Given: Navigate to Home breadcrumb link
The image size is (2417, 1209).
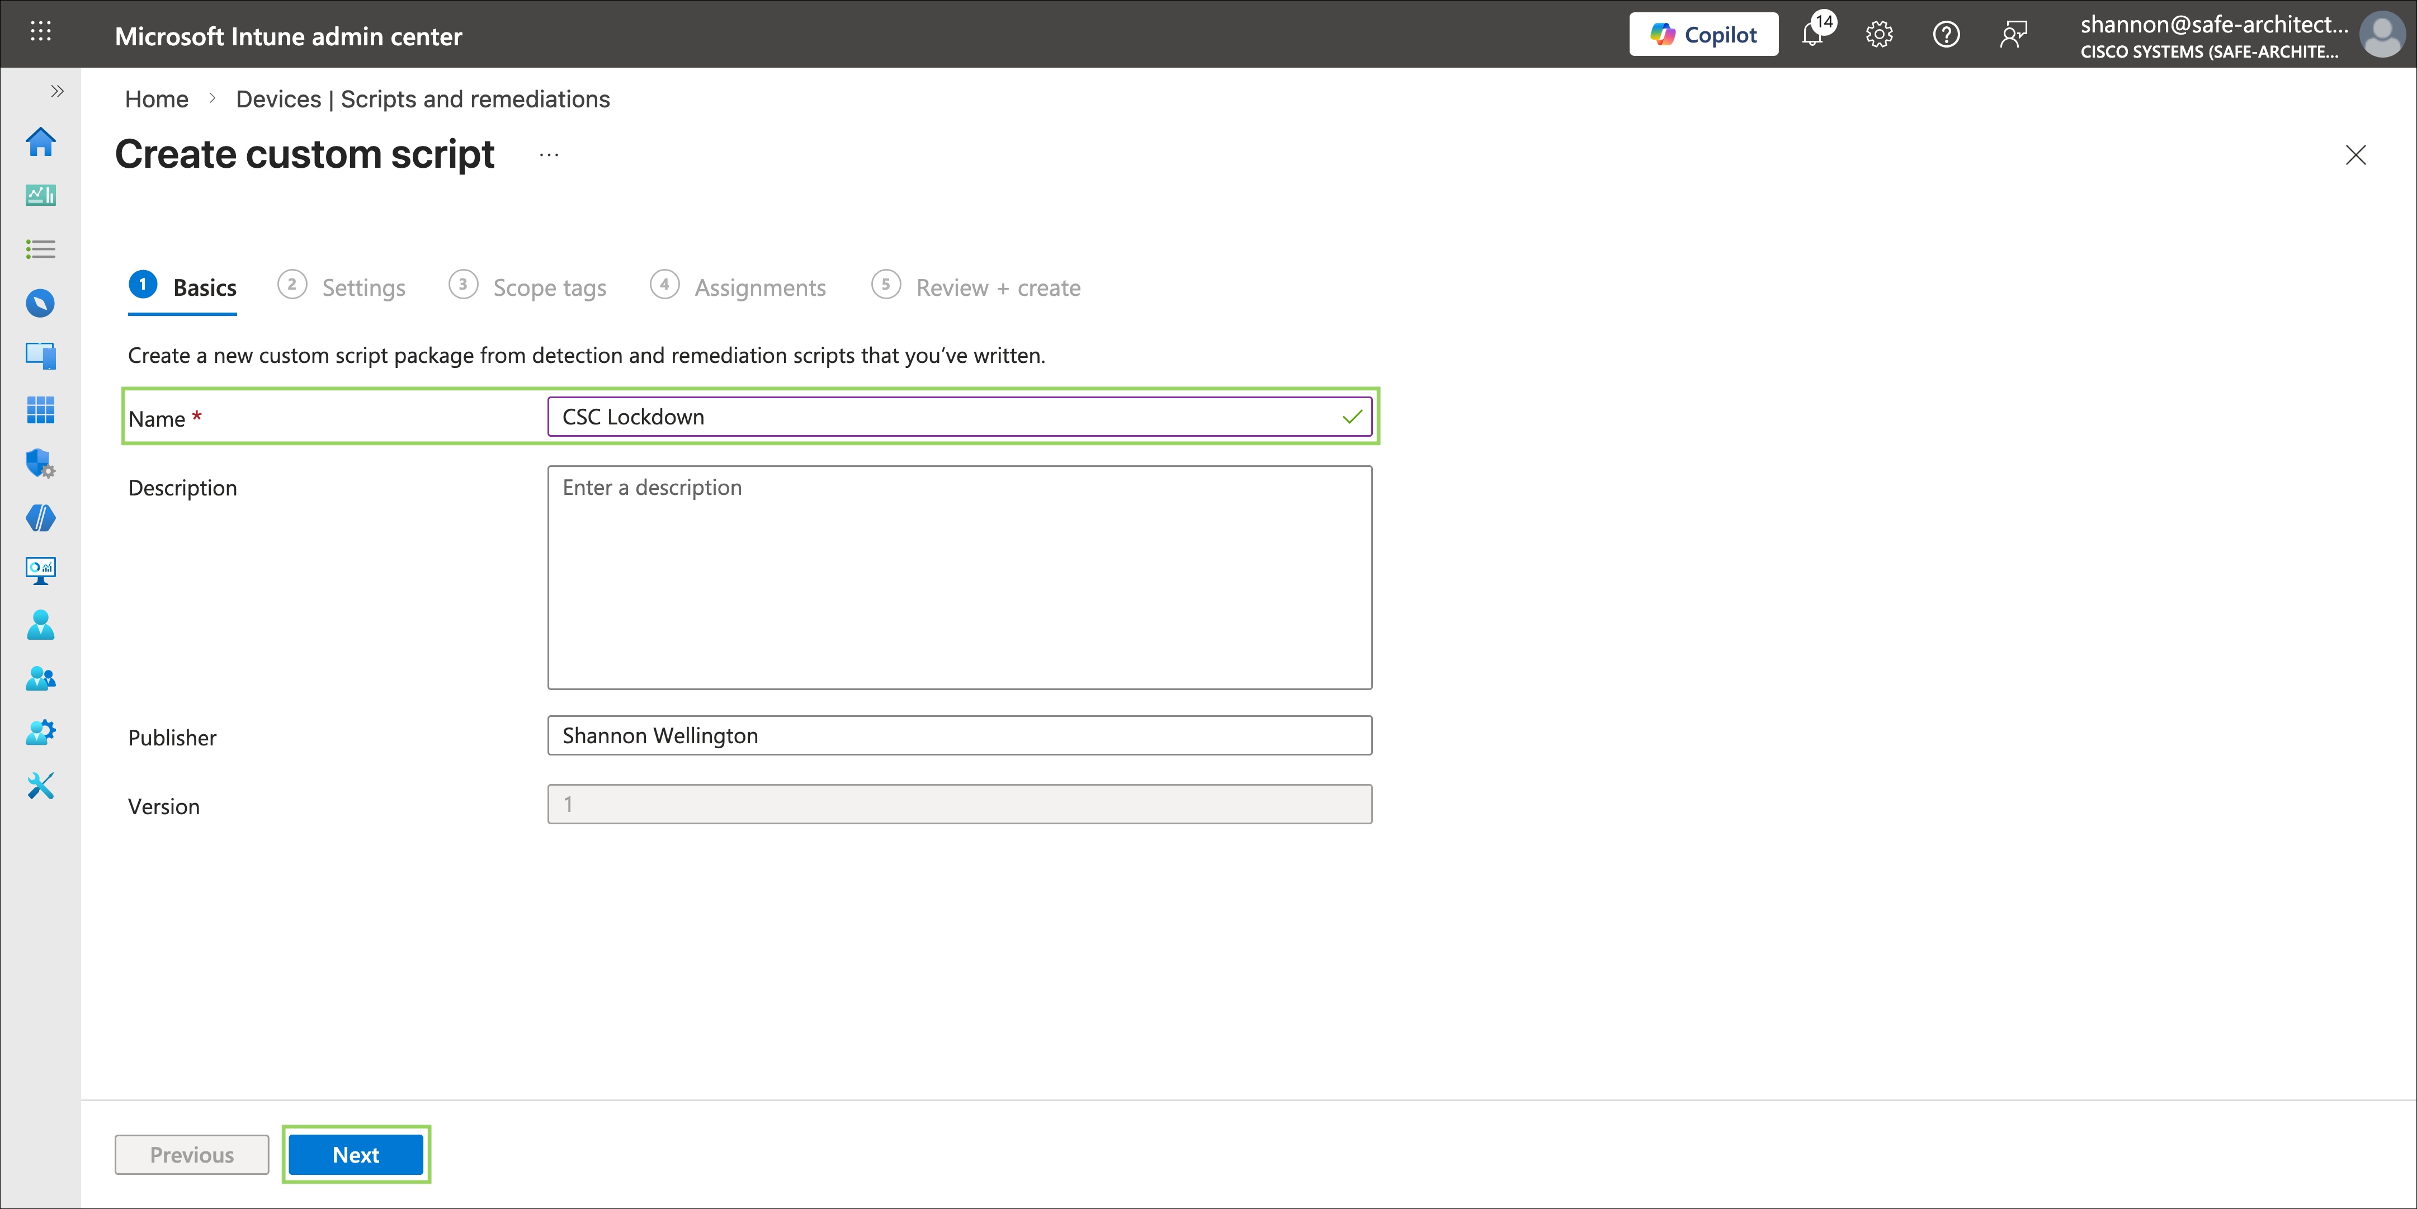Looking at the screenshot, I should pos(157,98).
